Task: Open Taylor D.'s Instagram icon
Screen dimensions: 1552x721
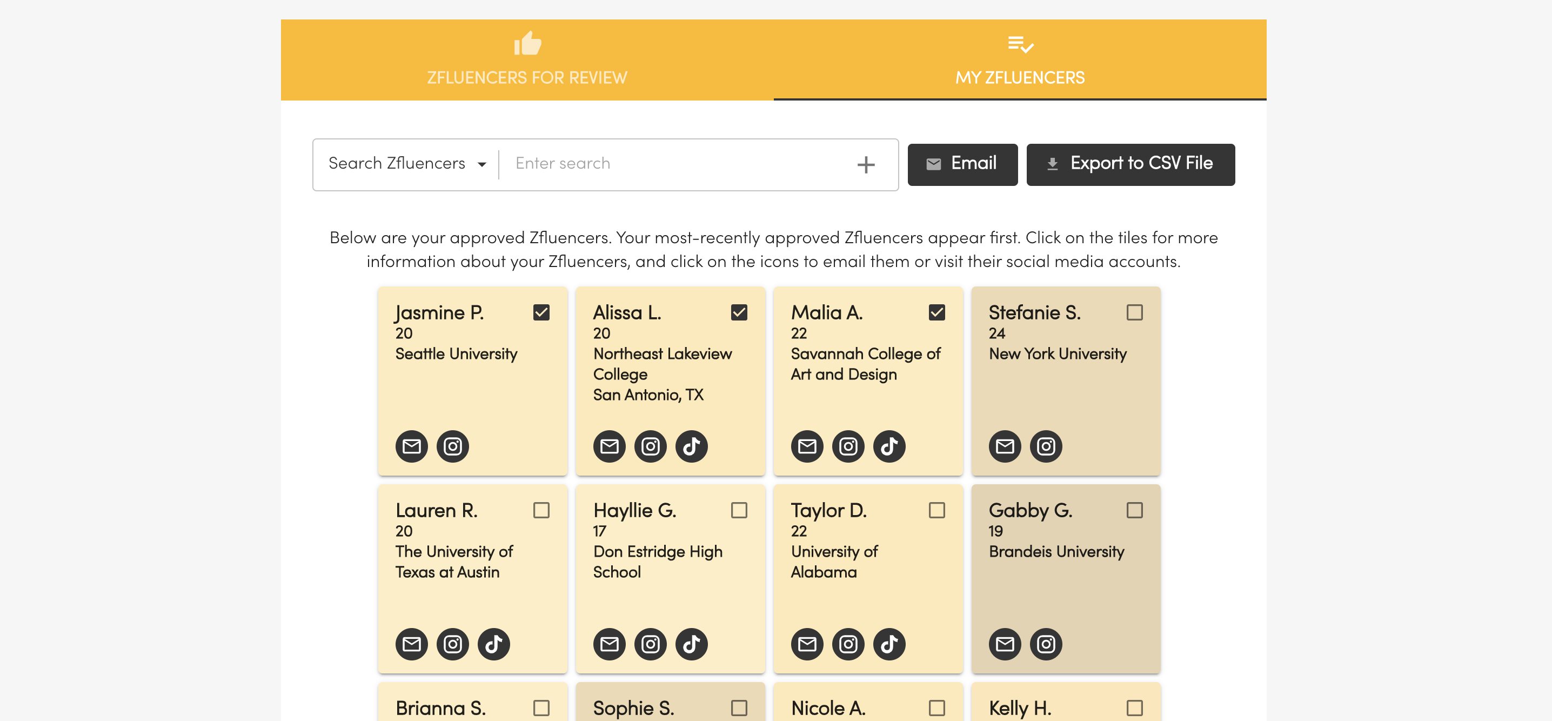Action: tap(848, 644)
